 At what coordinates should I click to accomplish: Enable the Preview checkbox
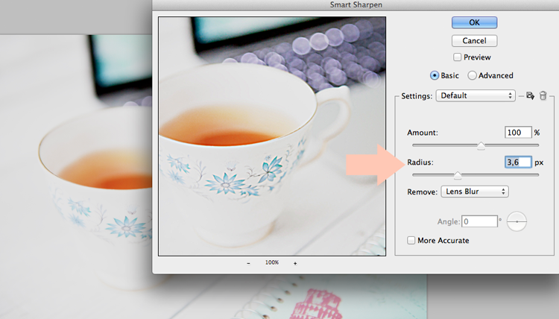pos(457,57)
